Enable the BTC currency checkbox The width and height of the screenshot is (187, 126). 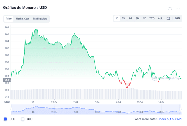click(x=23, y=119)
